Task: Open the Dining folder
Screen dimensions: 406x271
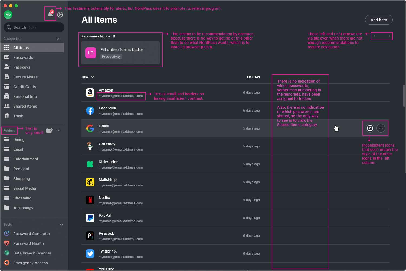Action: click(x=32, y=140)
